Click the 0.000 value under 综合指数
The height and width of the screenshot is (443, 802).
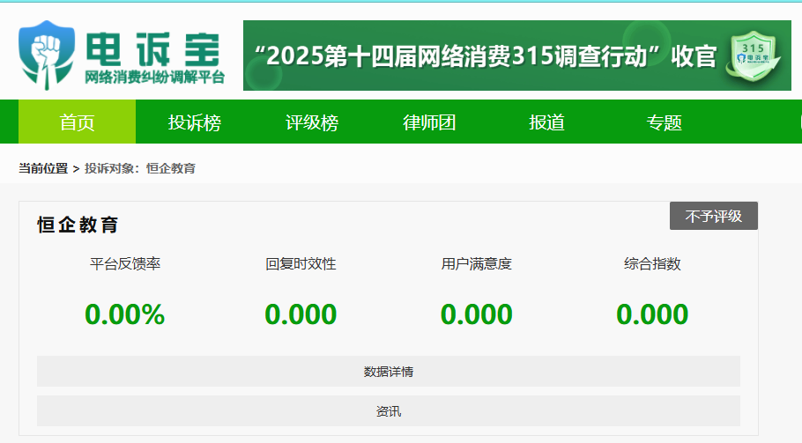point(652,314)
